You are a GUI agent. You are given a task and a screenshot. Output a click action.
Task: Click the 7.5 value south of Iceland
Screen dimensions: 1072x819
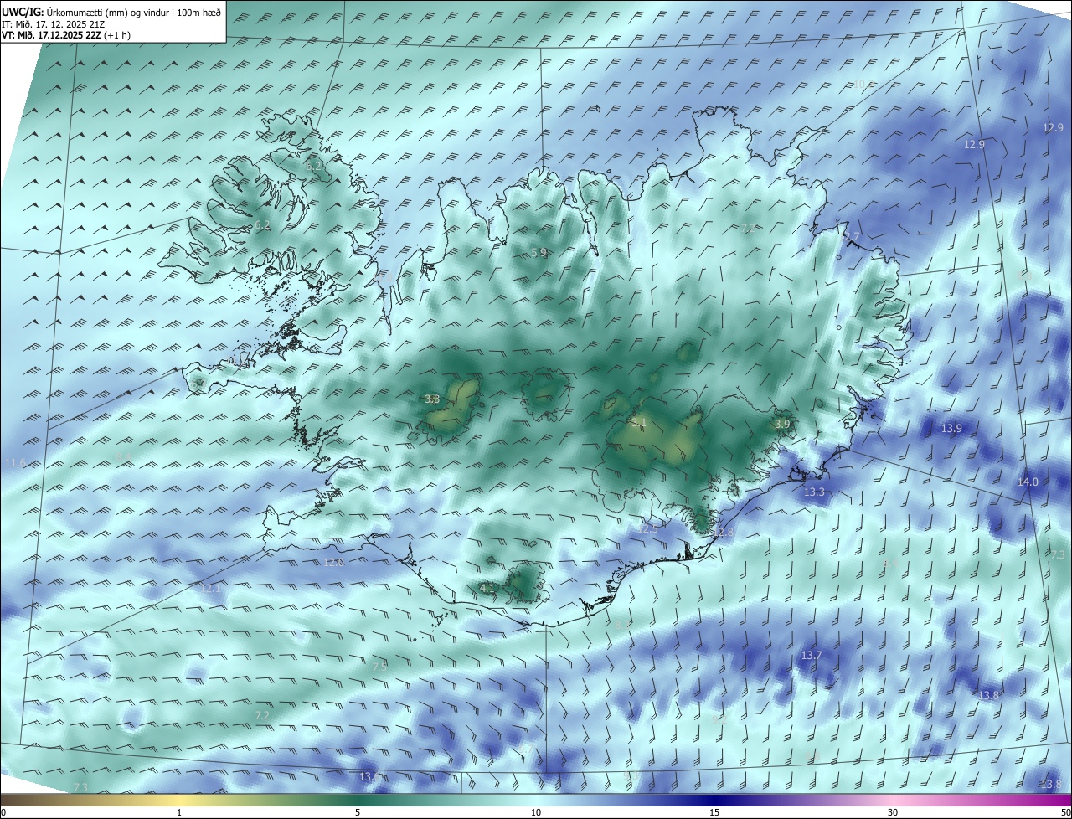pos(379,667)
